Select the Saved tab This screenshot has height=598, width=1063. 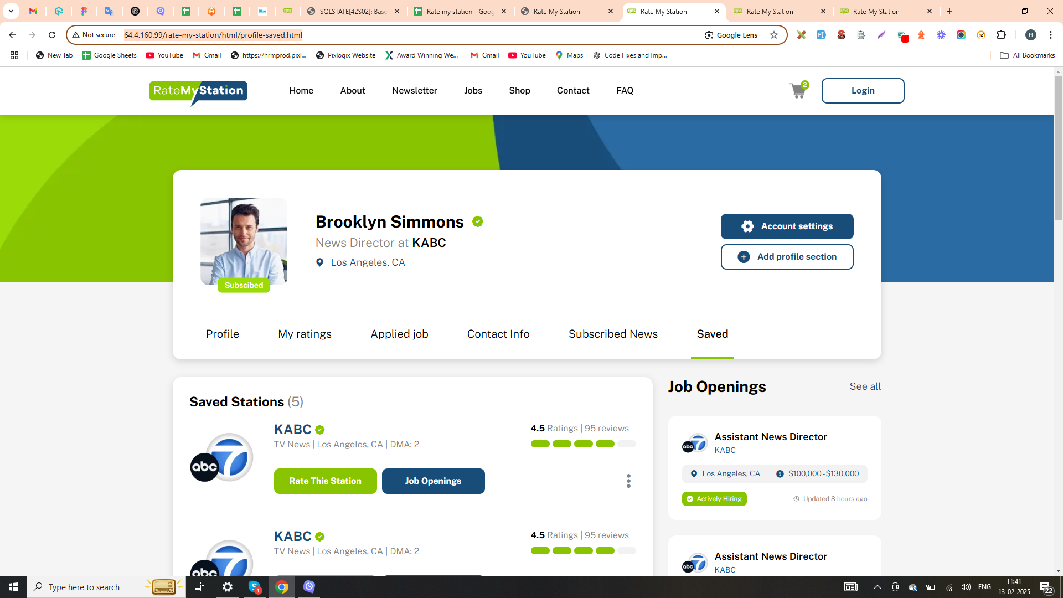713,334
